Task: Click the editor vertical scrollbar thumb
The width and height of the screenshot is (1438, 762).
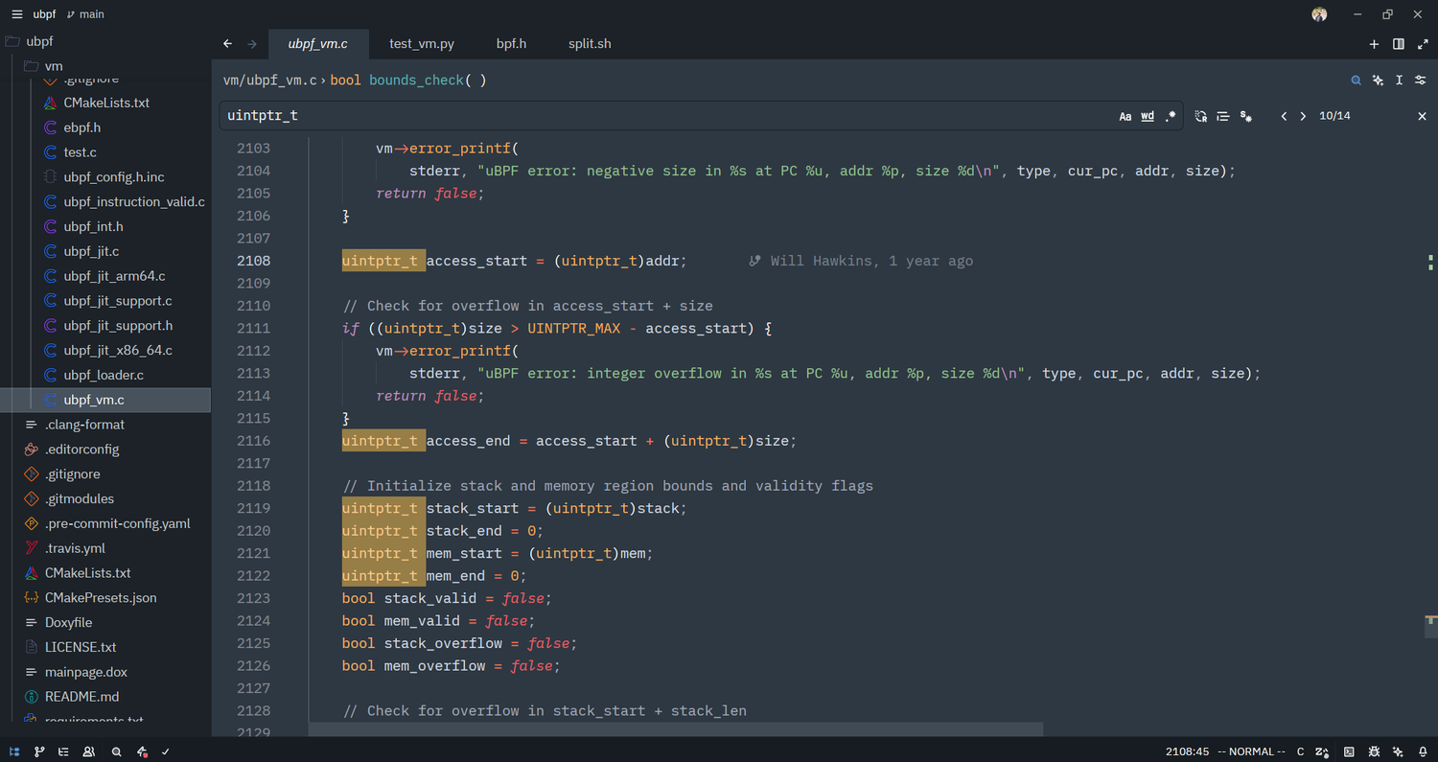Action: (x=1430, y=626)
